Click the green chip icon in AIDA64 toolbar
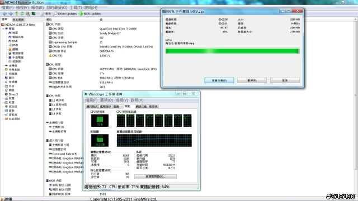 click(34, 13)
